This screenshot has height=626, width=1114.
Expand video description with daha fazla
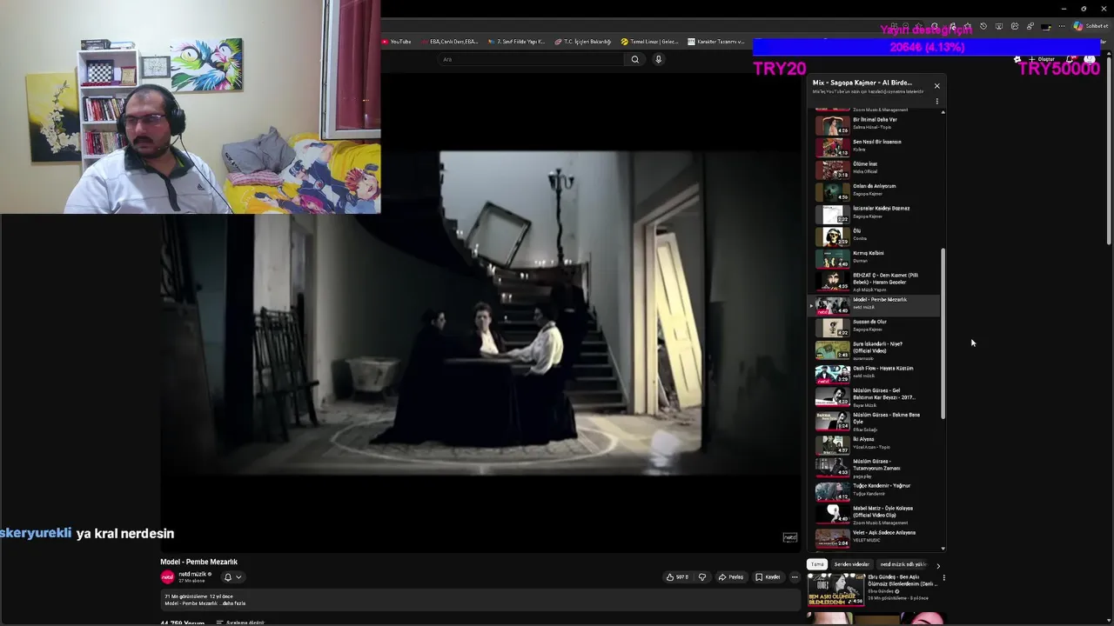[x=234, y=603]
